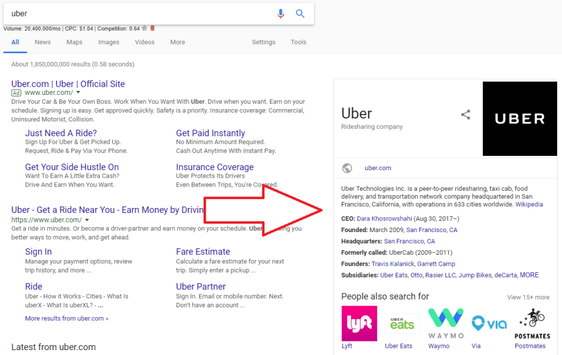562x355 pixels.
Task: Switch to the News tab
Action: (43, 42)
